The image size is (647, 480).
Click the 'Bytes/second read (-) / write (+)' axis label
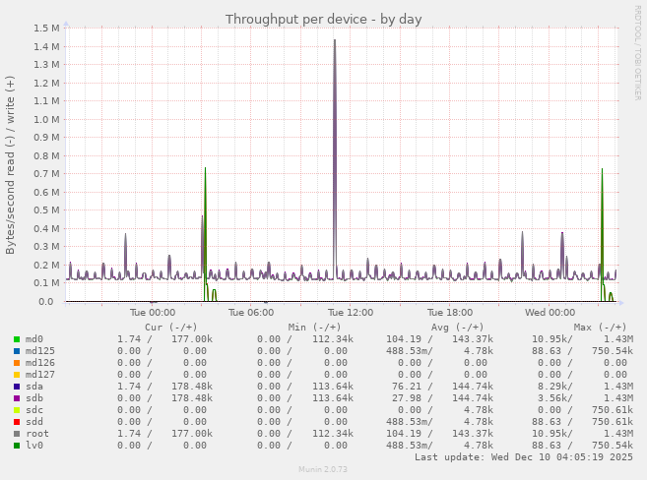[10, 165]
